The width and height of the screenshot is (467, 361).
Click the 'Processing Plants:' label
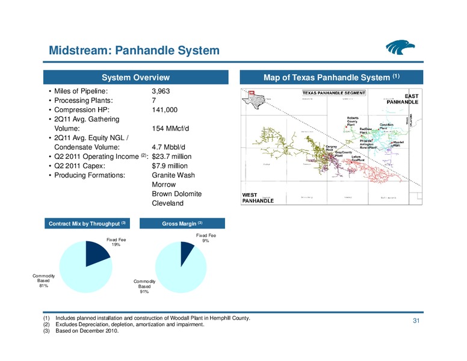(x=84, y=100)
